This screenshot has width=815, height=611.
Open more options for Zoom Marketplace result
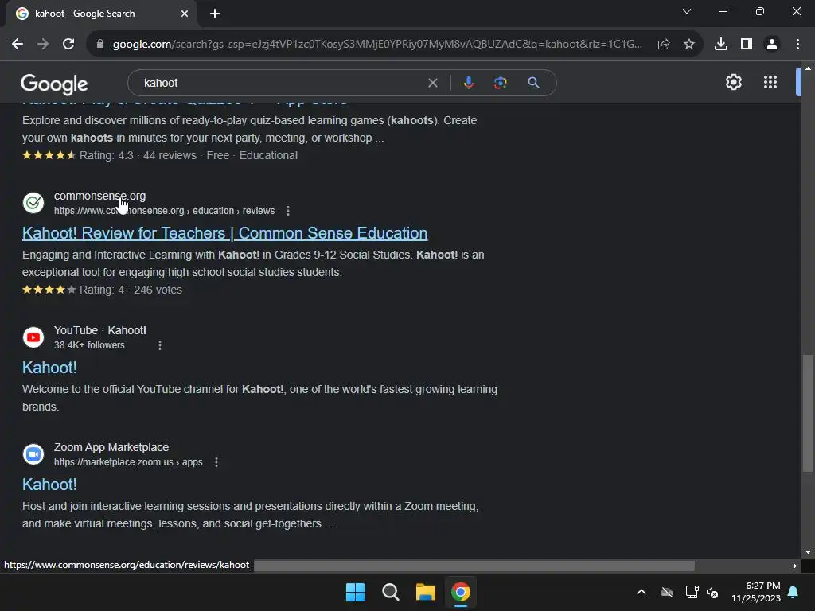click(x=216, y=462)
